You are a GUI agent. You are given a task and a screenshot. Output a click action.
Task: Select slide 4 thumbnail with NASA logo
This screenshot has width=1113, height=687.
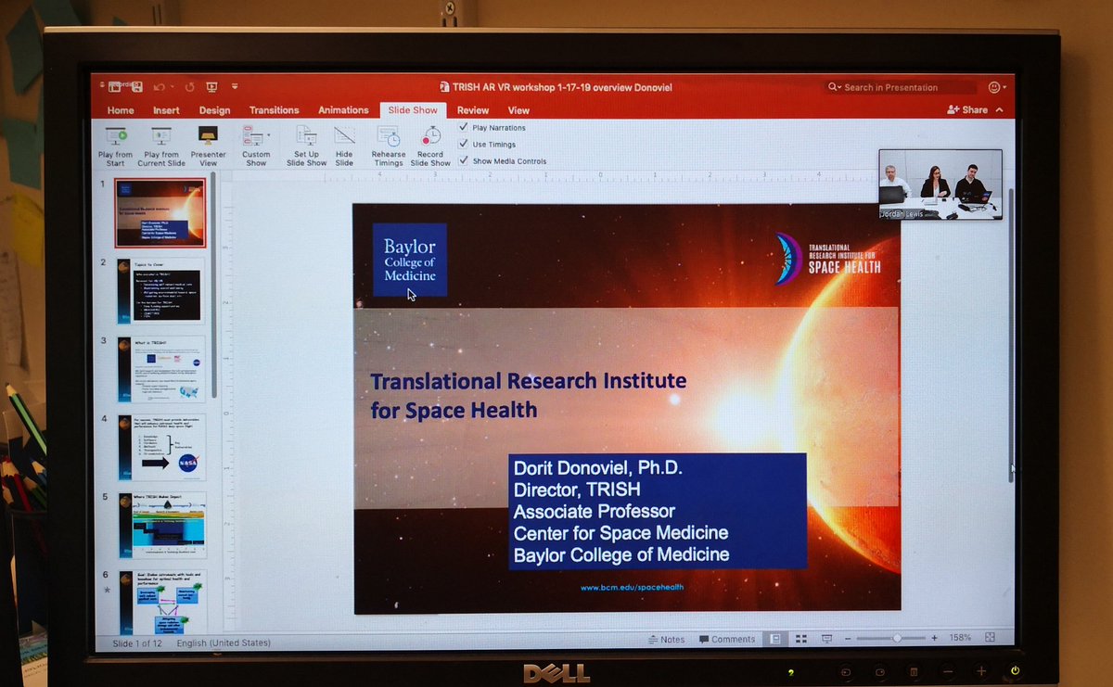tap(162, 447)
